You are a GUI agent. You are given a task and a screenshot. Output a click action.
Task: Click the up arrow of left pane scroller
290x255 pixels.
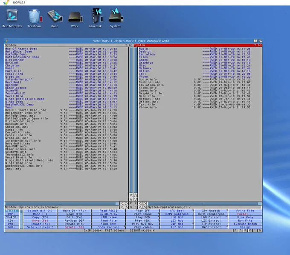(x=131, y=195)
